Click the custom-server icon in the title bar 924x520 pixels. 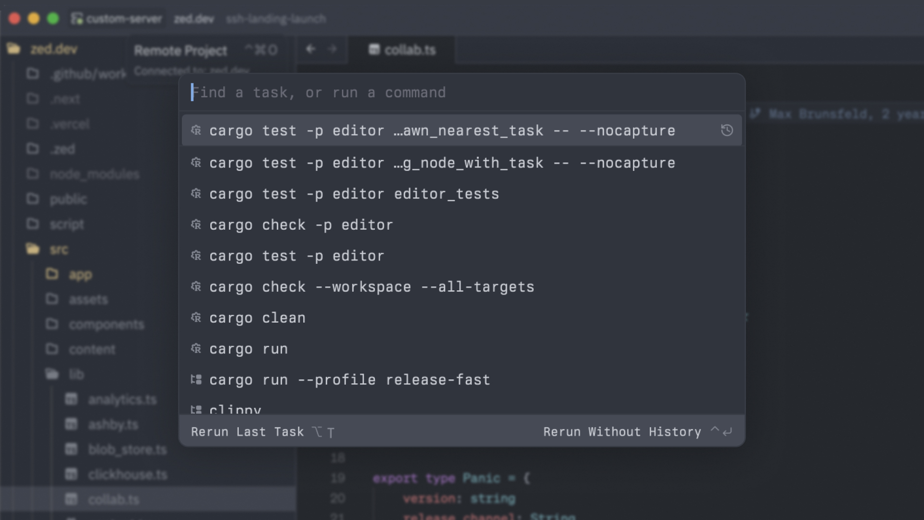click(77, 18)
